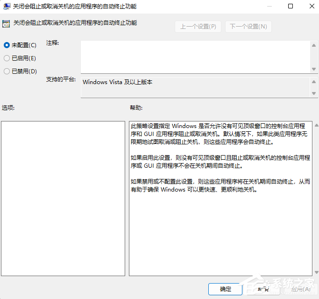Click help panel scroll down arrow

tap(316, 272)
